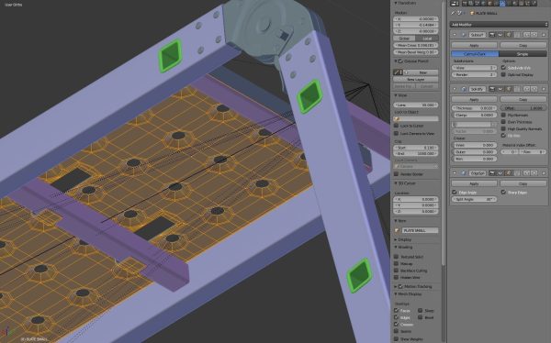551x343 pixels.
Task: Open the editor type selector in Properties header
Action: click(x=455, y=3)
